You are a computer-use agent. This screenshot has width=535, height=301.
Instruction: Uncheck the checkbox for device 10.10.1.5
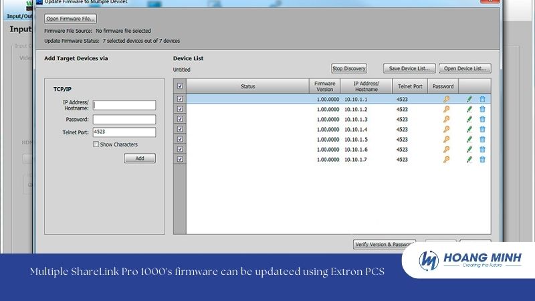click(x=180, y=139)
